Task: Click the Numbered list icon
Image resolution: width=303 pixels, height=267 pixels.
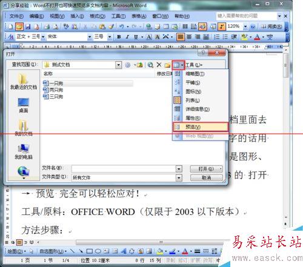Action: tap(217, 37)
